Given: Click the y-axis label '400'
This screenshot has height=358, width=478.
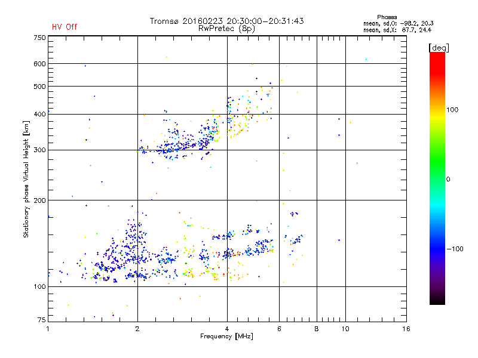Looking at the screenshot, I should tap(39, 115).
